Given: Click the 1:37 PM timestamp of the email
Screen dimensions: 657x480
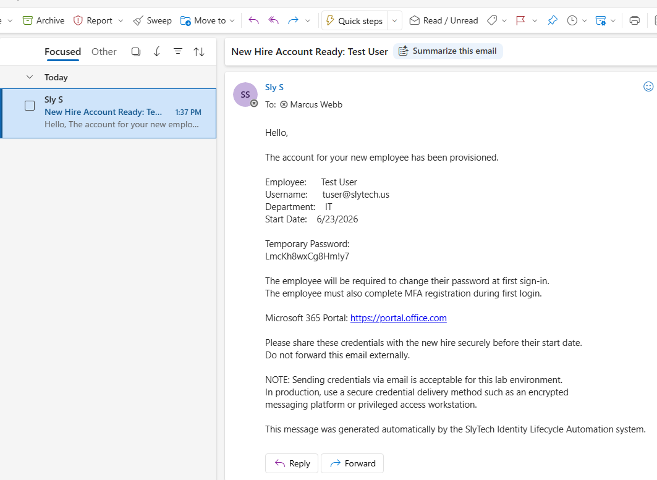Looking at the screenshot, I should tap(188, 112).
